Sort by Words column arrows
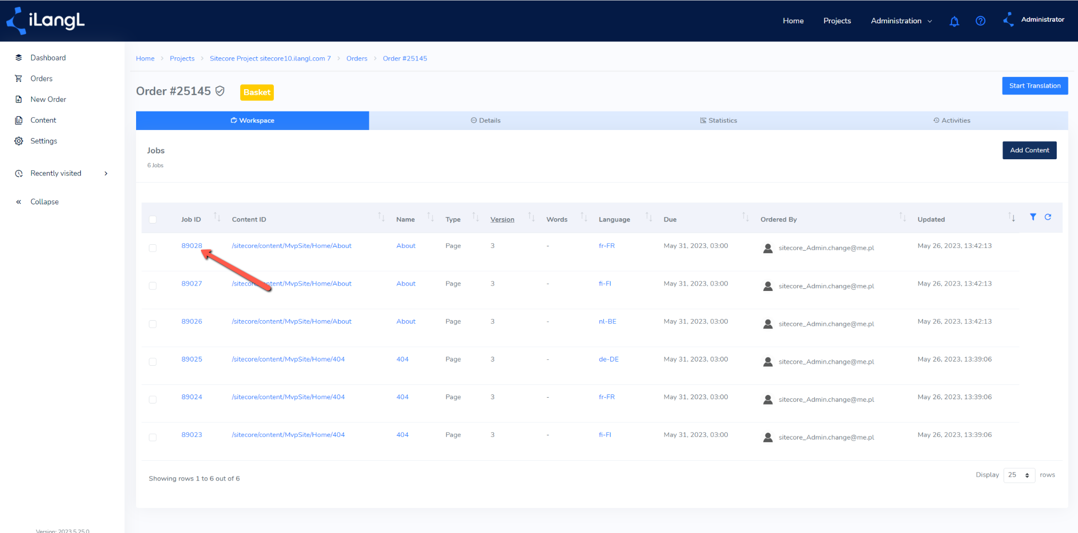Screen dimensions: 1078x533 (x=584, y=217)
